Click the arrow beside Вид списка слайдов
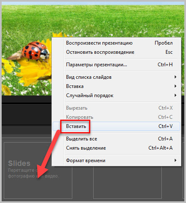This screenshot has height=203, width=186. point(176,77)
